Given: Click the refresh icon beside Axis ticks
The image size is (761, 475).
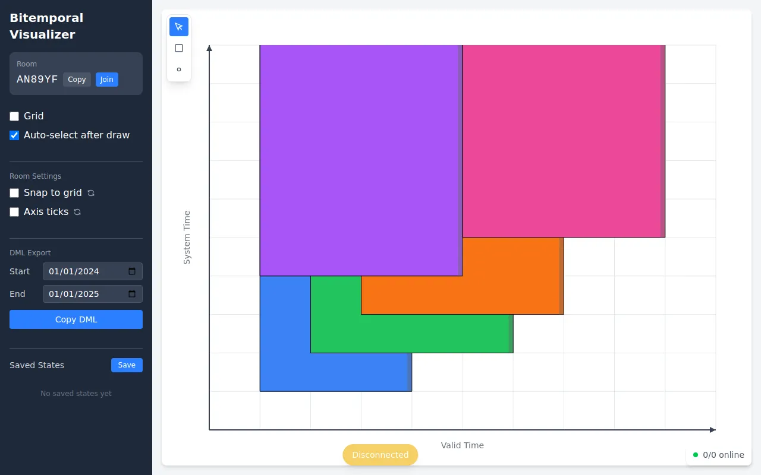Looking at the screenshot, I should pyautogui.click(x=77, y=211).
